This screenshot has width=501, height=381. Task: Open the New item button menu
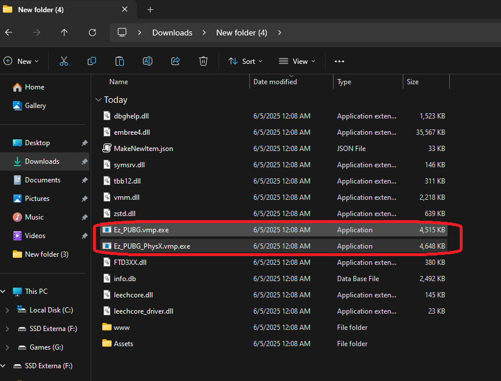click(x=22, y=61)
